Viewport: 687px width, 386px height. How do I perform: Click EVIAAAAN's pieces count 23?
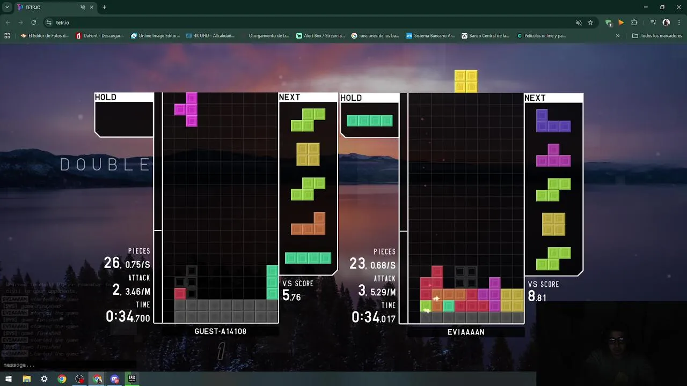[x=357, y=263]
